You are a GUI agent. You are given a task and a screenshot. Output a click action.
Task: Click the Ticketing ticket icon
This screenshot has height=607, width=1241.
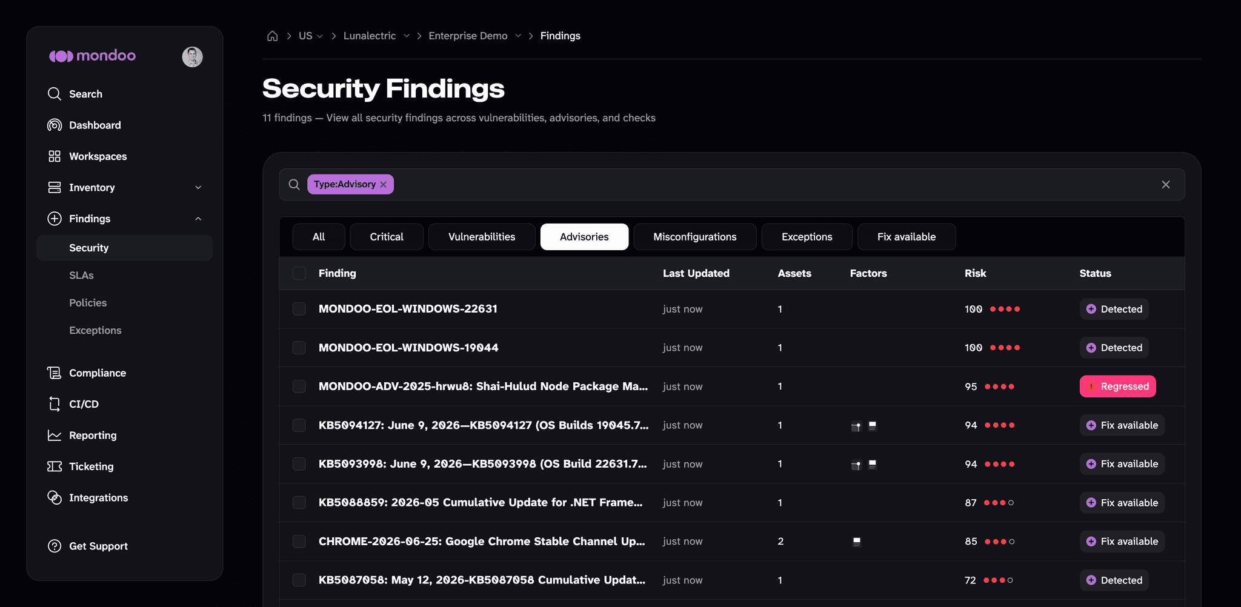(55, 466)
